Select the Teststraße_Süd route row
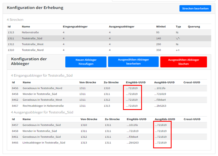Screen dimensions: 218x156 [109, 38]
